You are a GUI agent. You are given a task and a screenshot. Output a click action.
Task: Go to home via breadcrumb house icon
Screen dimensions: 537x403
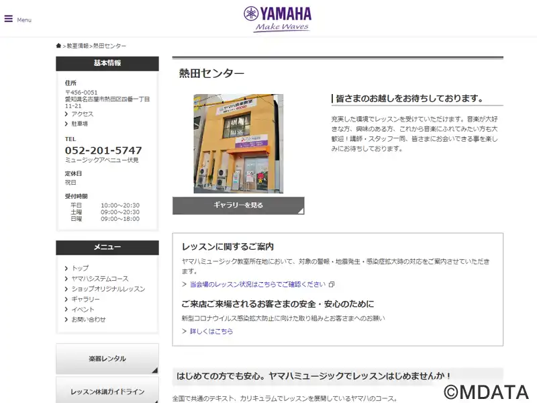pos(58,46)
